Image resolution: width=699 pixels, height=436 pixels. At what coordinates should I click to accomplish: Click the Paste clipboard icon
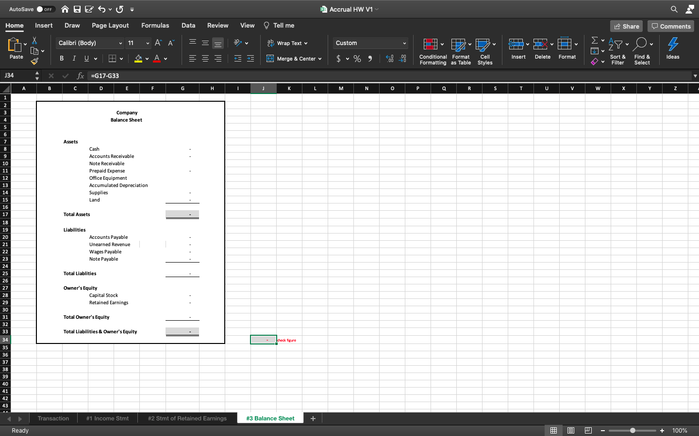click(x=15, y=45)
